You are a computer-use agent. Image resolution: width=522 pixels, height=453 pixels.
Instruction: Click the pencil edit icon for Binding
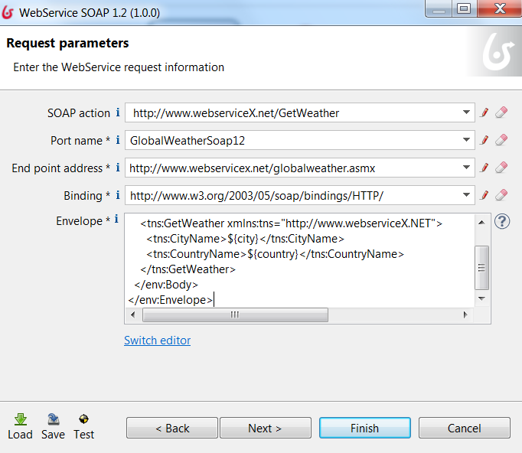[484, 195]
